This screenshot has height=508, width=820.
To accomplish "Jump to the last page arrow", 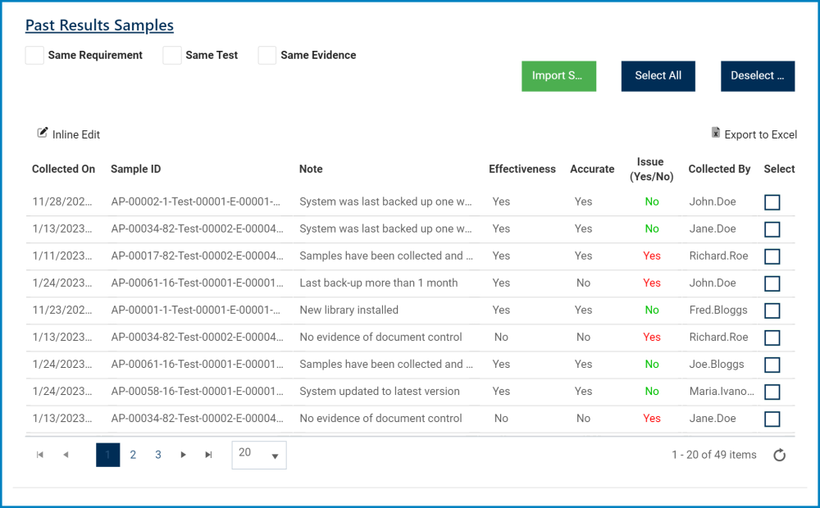I will [209, 455].
